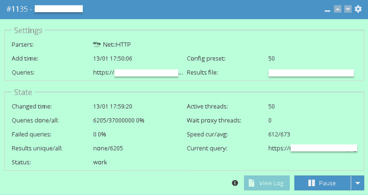Select Results unique/all value none/6205
Image resolution: width=368 pixels, height=195 pixels.
click(x=108, y=148)
